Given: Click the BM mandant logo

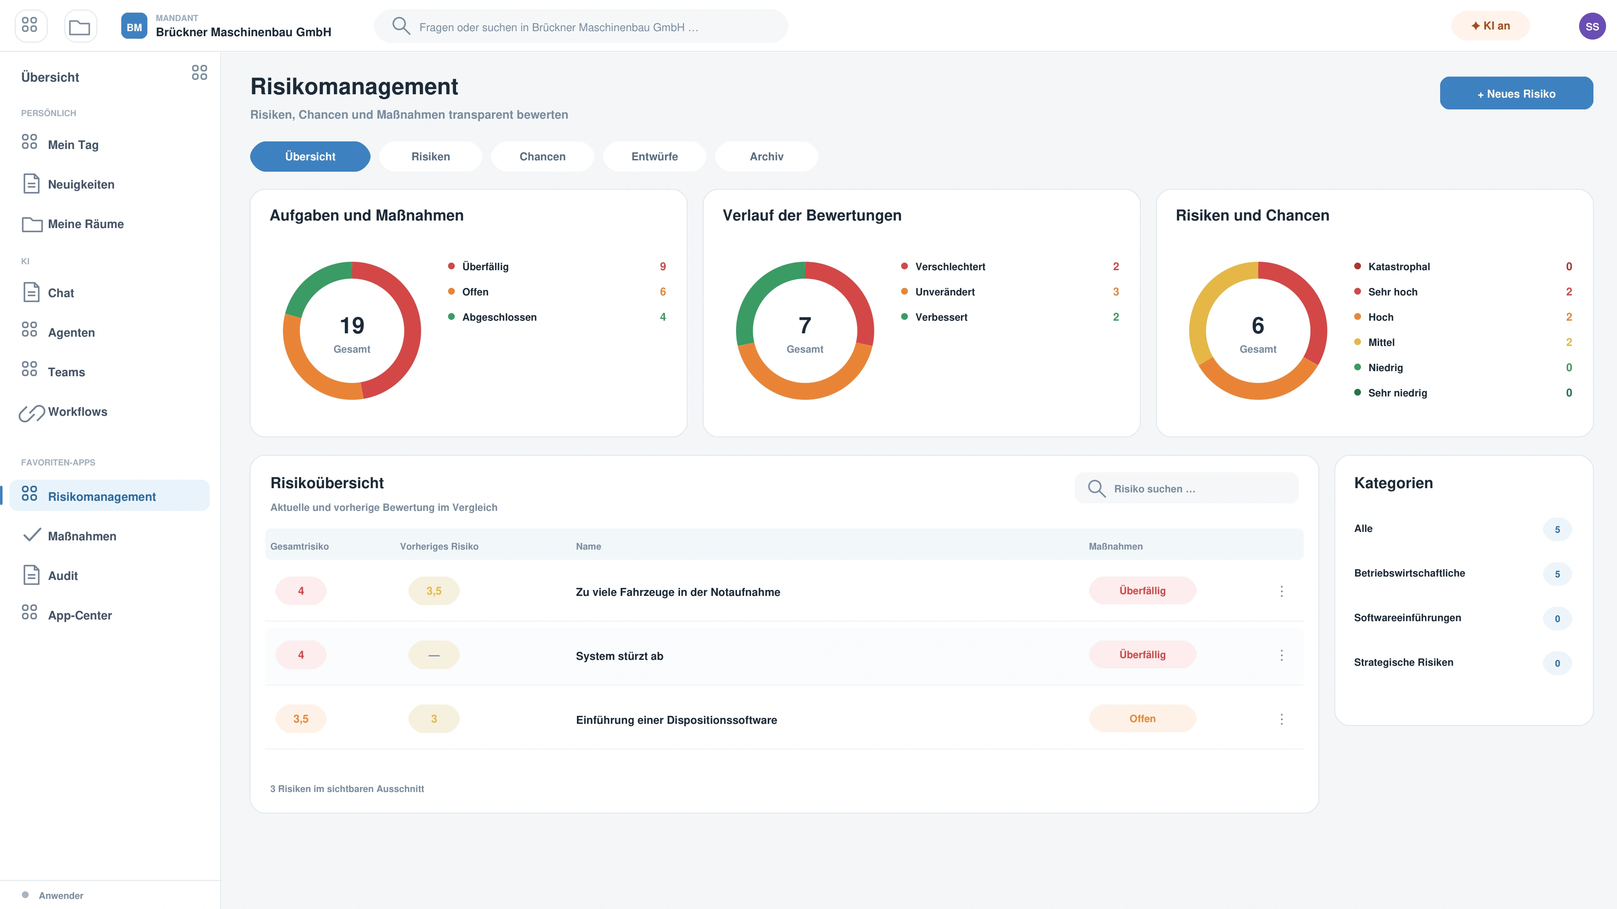Looking at the screenshot, I should pyautogui.click(x=134, y=27).
